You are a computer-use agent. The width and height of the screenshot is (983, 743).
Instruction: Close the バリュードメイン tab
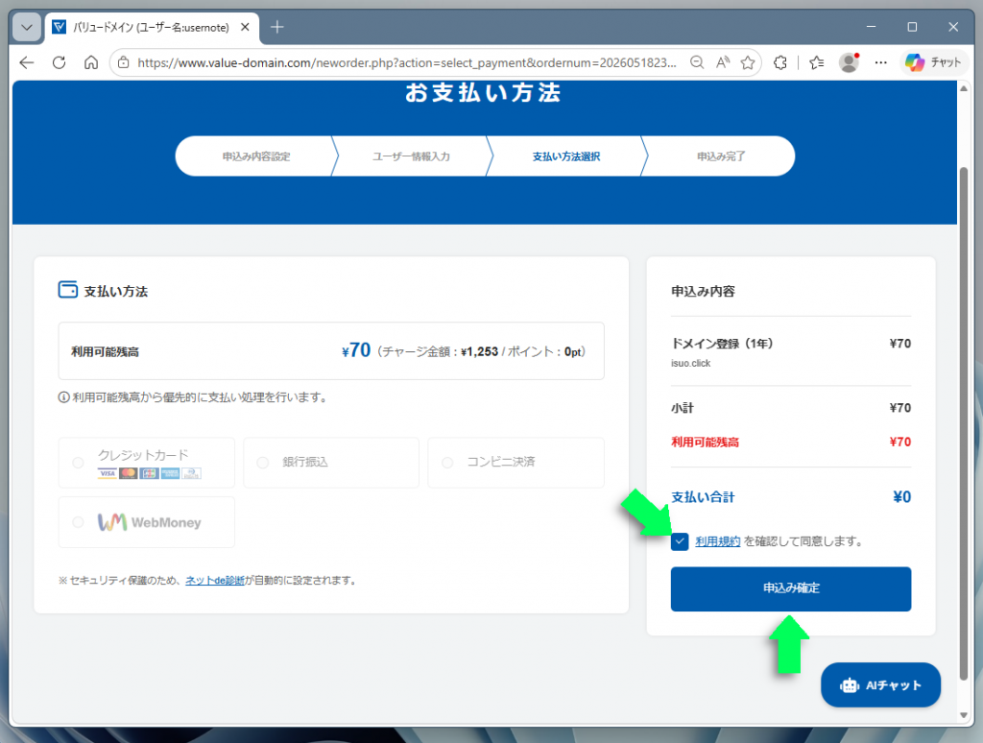(245, 27)
